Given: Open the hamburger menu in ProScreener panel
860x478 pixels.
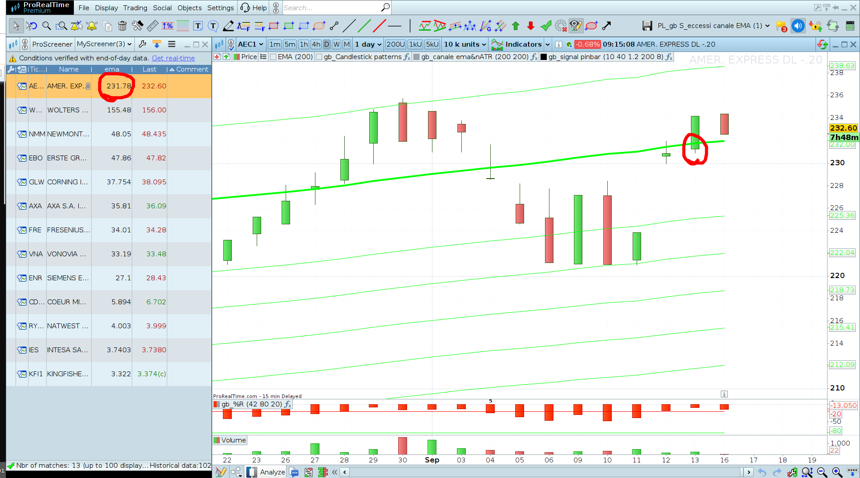Looking at the screenshot, I should tap(172, 44).
